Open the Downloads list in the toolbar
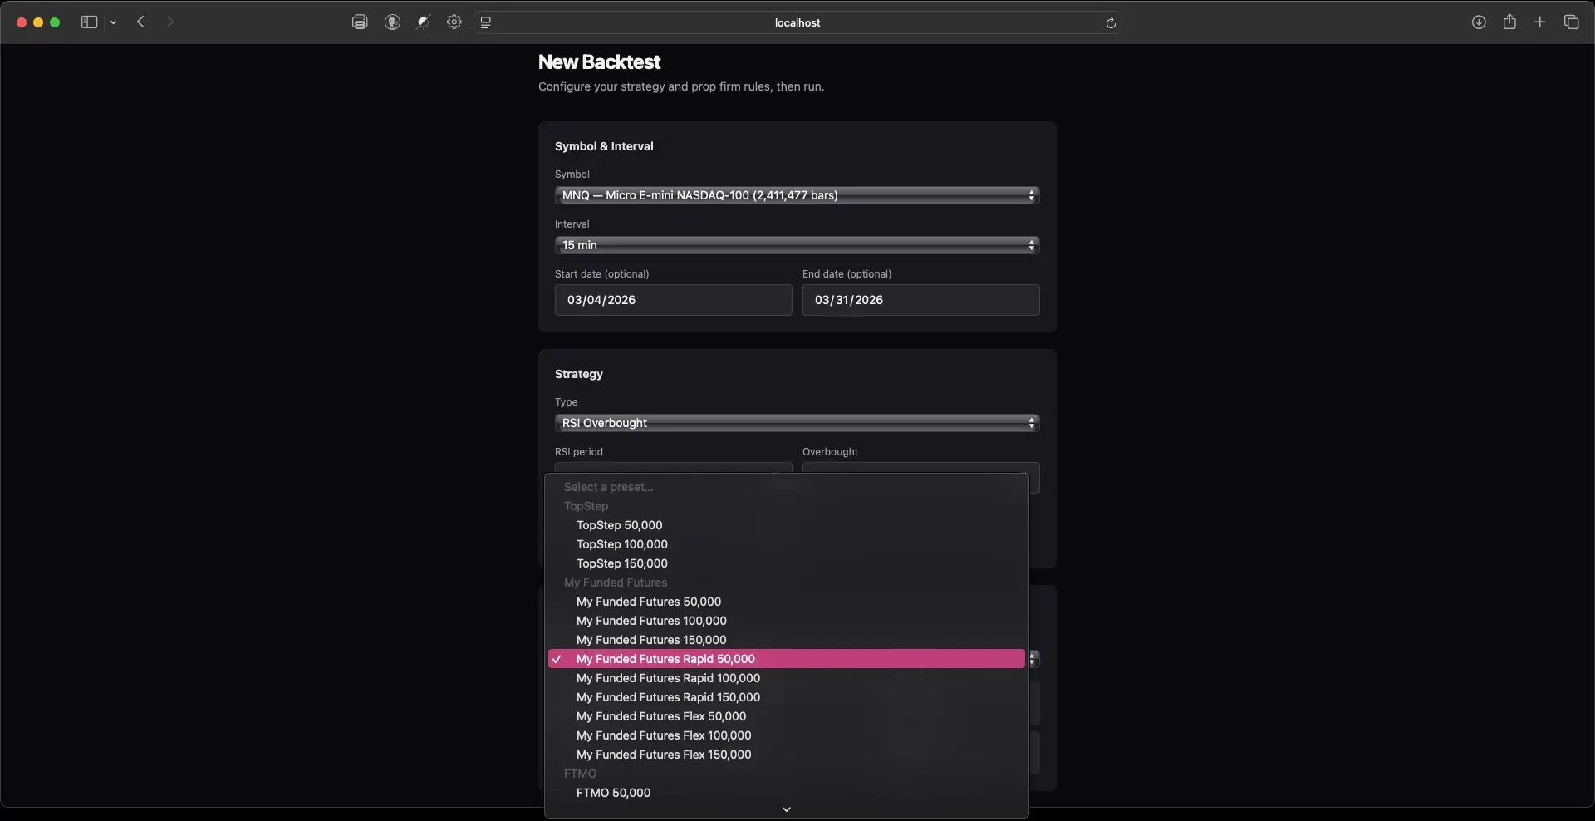1595x821 pixels. [x=1480, y=22]
